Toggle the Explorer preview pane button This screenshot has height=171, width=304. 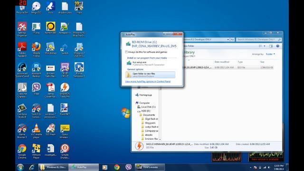coord(271,46)
